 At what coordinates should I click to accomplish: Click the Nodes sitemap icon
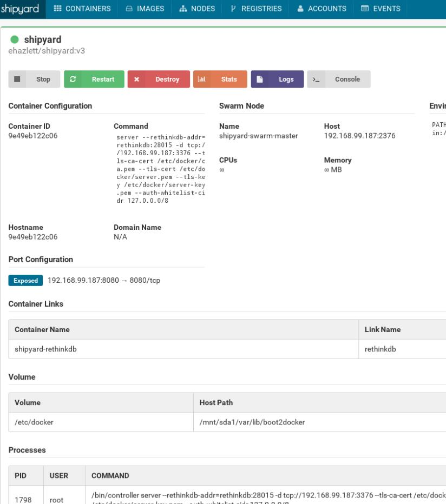[183, 9]
